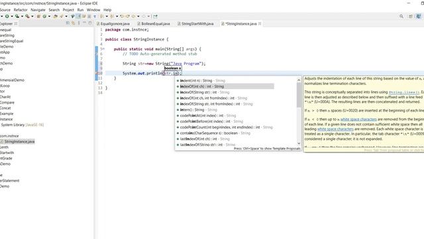Click the proposal list scroll-down arrow
Viewport: 424px width, 239px height.
tap(299, 143)
